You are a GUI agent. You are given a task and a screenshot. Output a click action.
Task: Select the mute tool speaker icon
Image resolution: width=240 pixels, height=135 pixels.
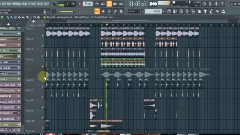19,17
